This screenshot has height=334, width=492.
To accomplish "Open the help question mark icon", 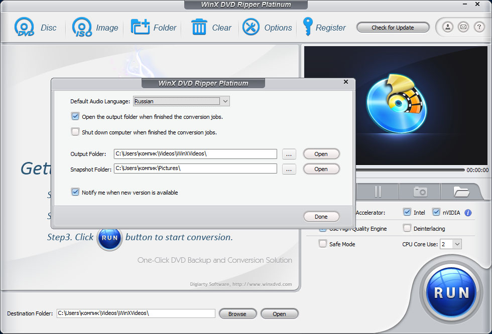I will [479, 27].
